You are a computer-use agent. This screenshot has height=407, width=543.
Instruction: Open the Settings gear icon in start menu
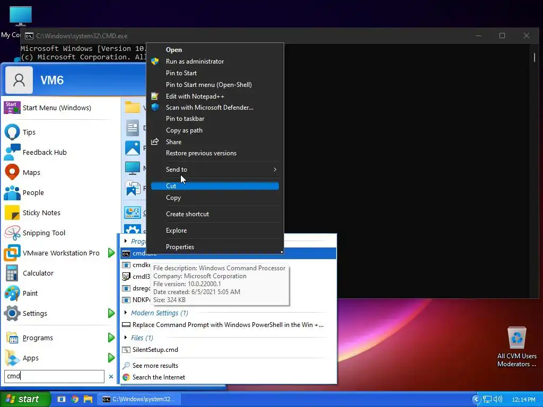[x=12, y=313]
